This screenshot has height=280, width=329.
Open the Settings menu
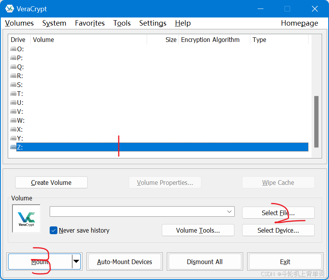(153, 23)
